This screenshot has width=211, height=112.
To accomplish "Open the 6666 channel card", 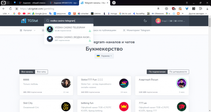I will click(46, 86).
